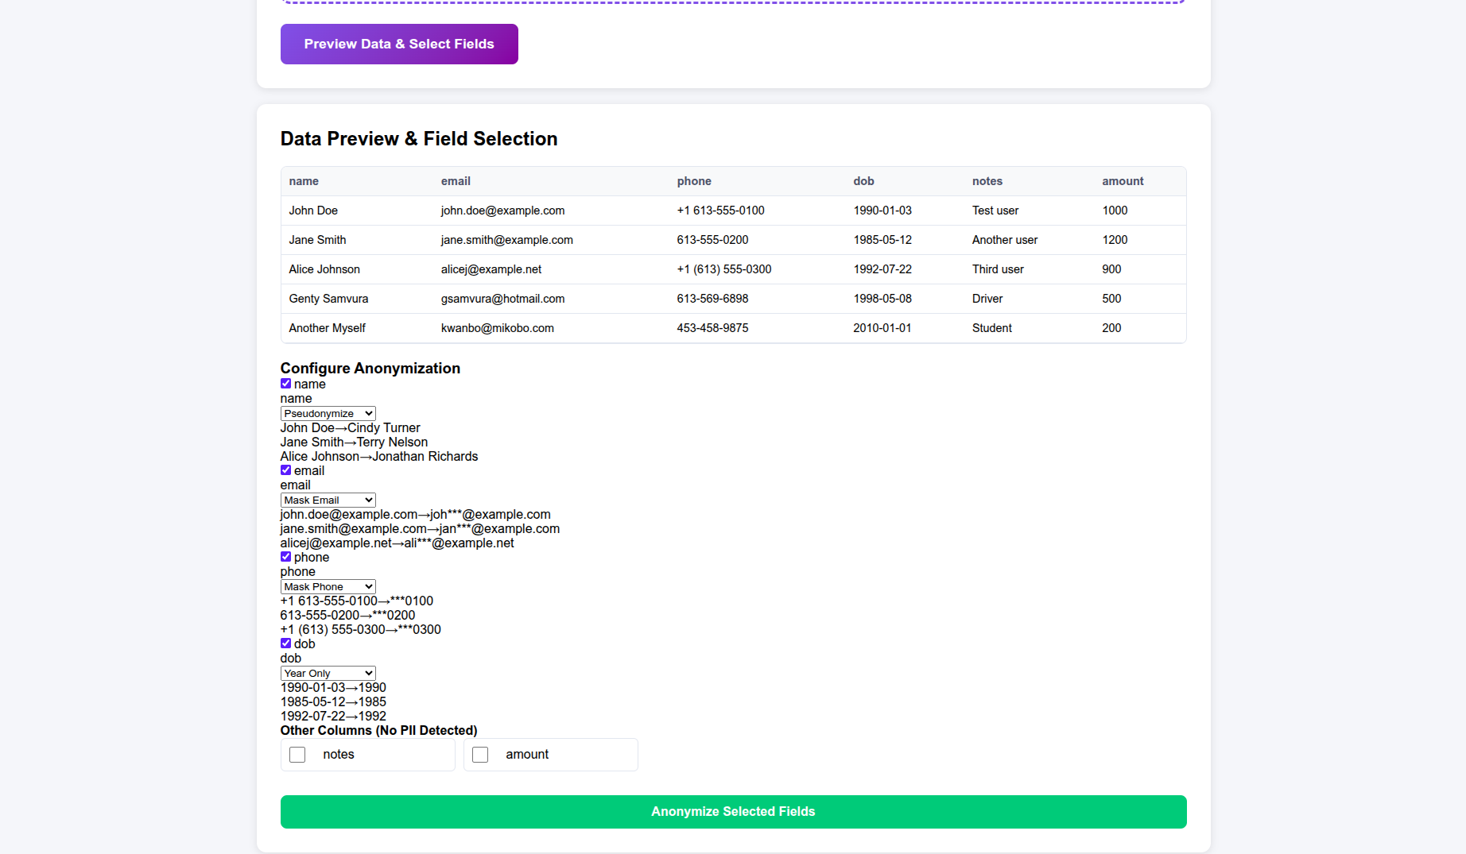The width and height of the screenshot is (1466, 854).
Task: Uncheck the dob field checkbox
Action: coord(285,643)
